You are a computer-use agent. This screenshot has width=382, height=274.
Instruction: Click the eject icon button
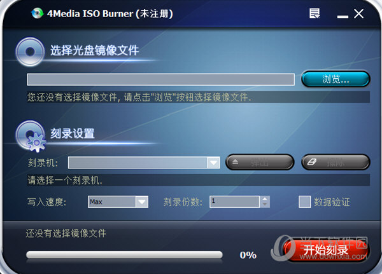point(260,162)
